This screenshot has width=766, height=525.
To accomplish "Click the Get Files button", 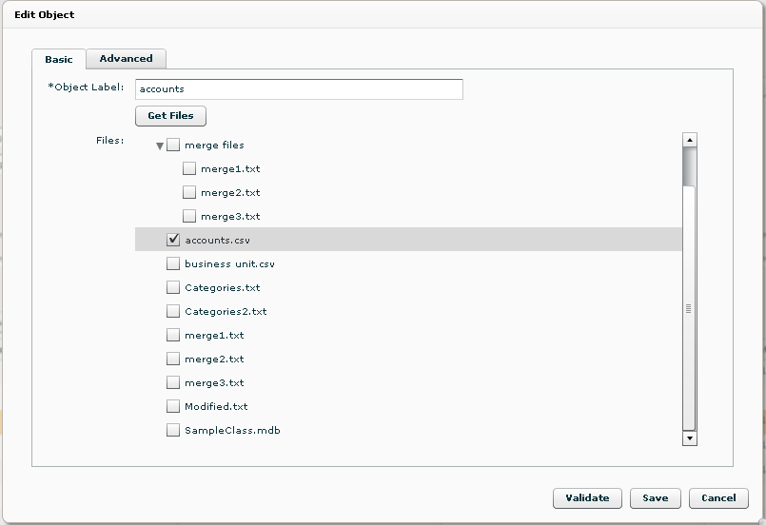I will click(x=170, y=116).
